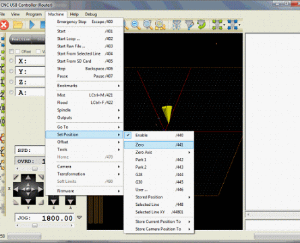Jog left using the left arrow pad
Viewport: 300px width, 243px height.
pos(16,190)
